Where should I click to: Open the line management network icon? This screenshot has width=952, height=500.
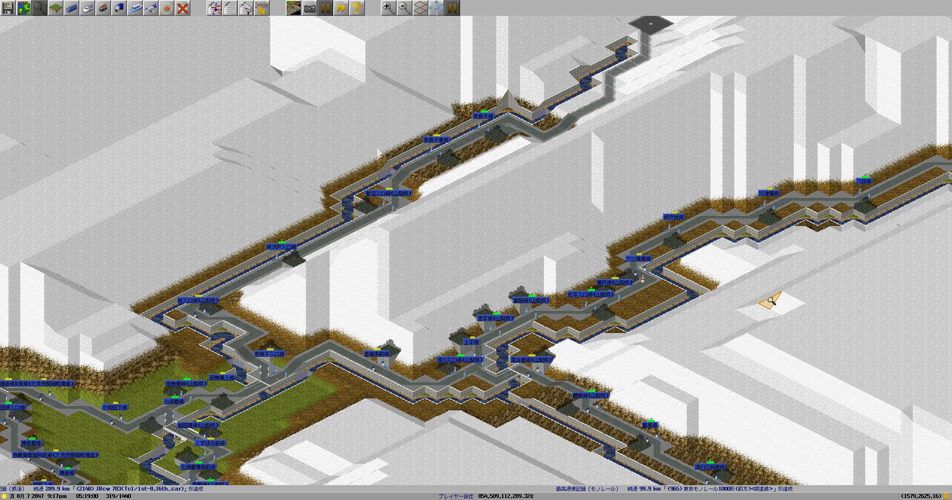tap(214, 8)
